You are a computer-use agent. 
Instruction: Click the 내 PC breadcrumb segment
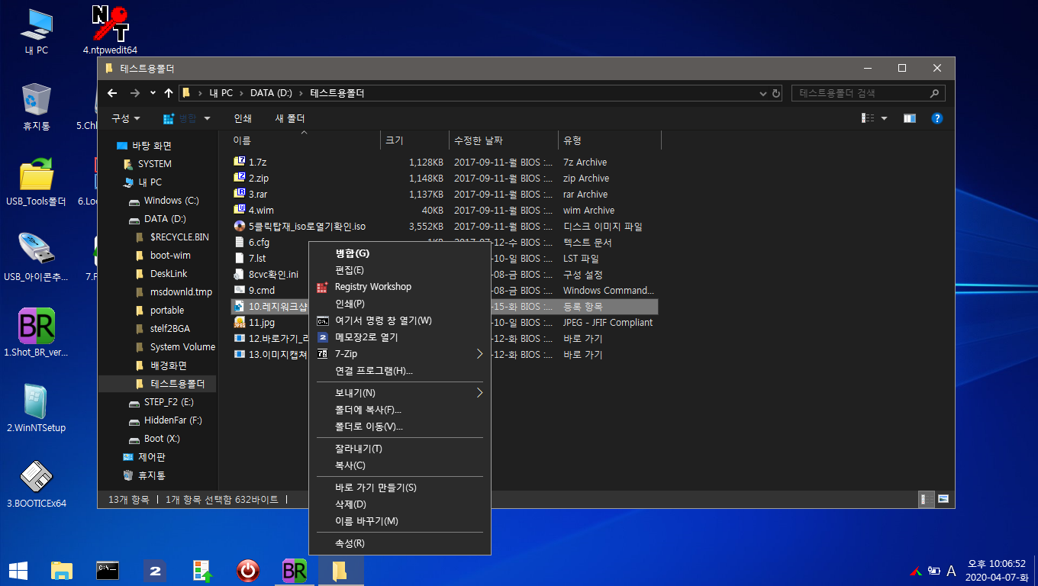221,93
